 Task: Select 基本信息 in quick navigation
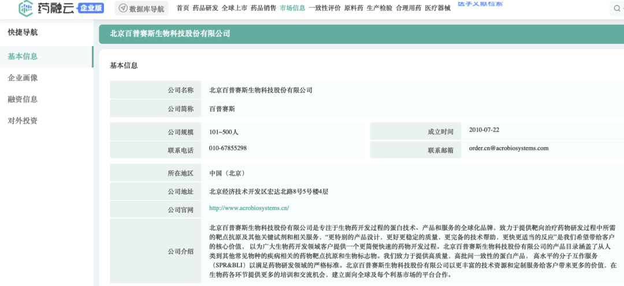46,57
